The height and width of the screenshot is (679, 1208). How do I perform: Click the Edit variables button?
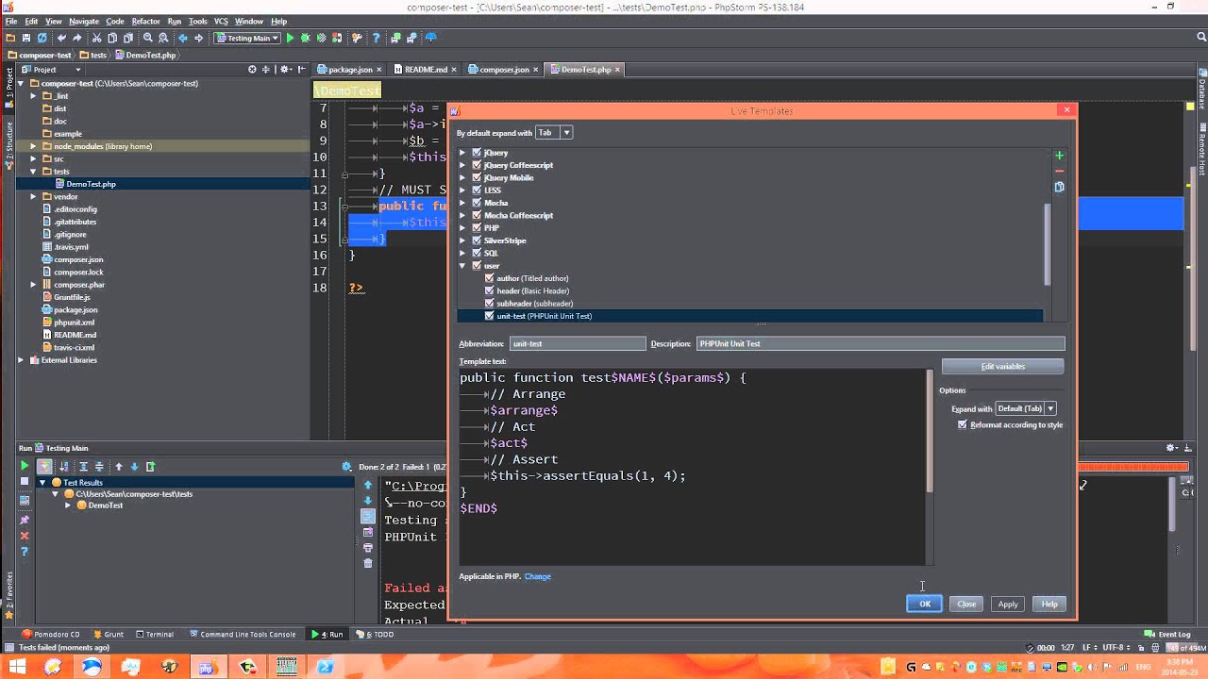1002,366
